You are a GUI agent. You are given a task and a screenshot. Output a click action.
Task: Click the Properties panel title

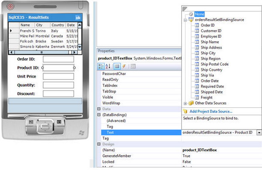pos(106,51)
